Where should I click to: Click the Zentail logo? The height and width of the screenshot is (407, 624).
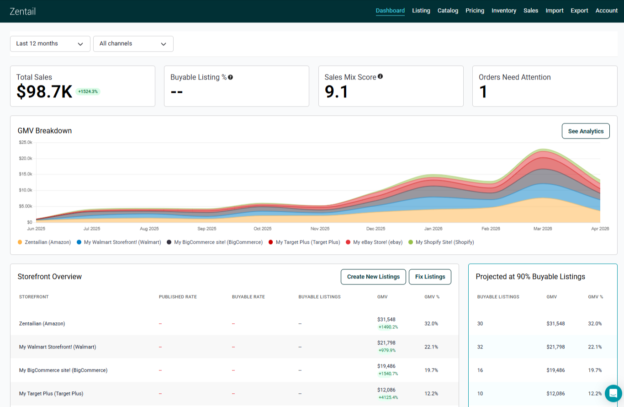[x=22, y=11]
